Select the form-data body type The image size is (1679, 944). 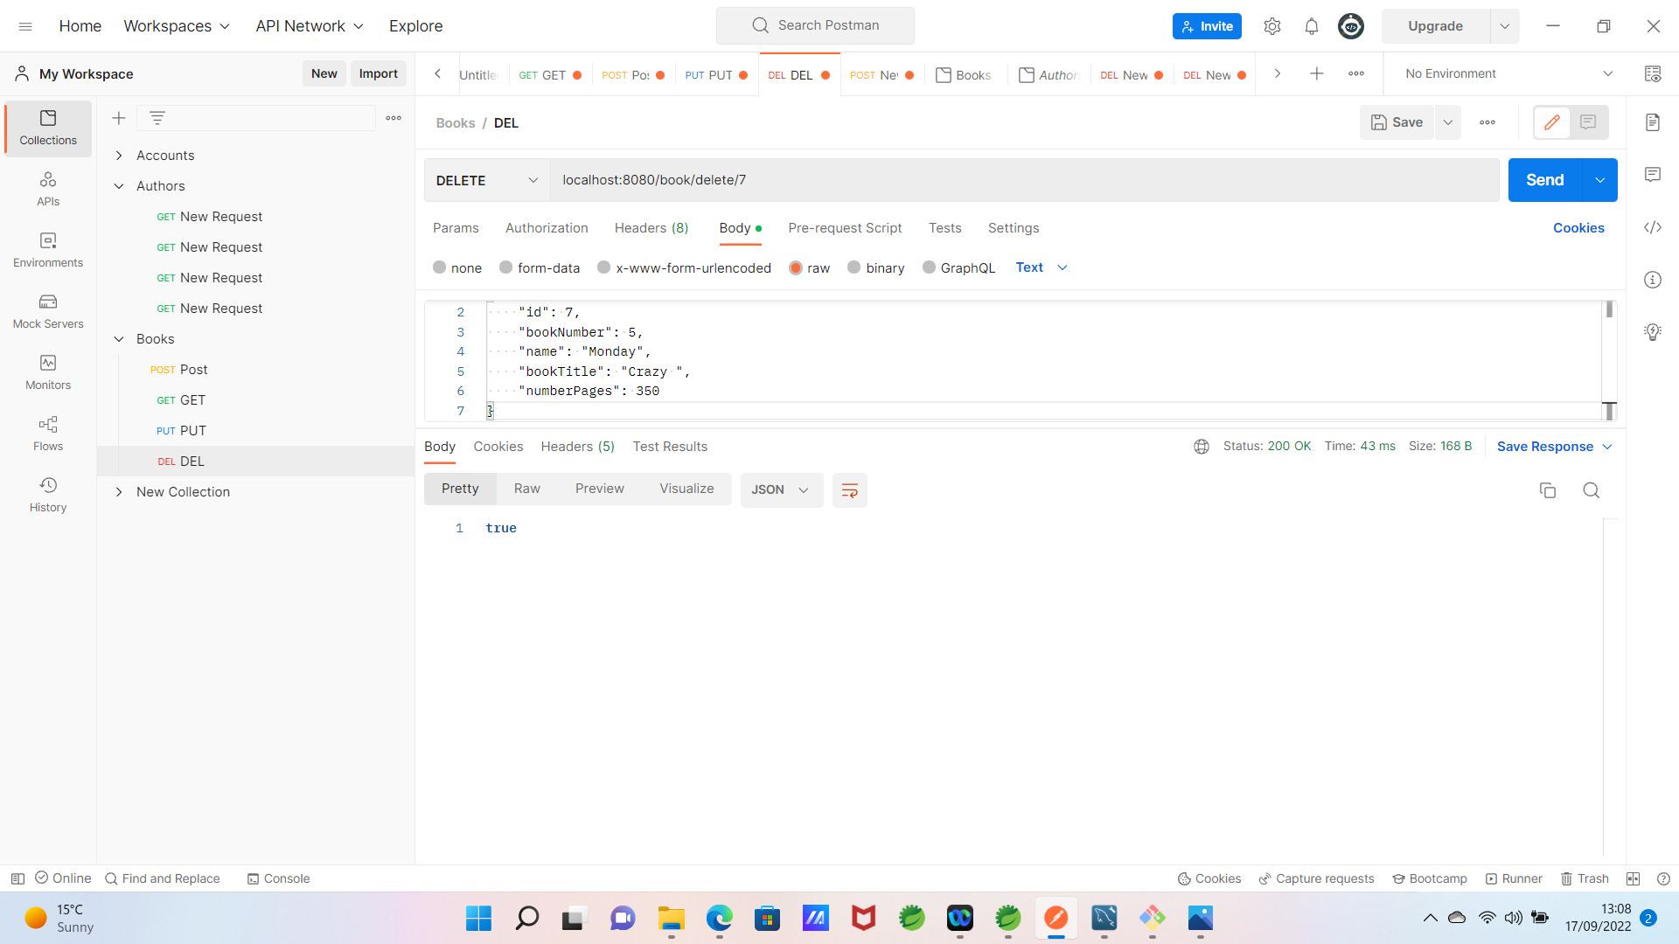pos(540,267)
